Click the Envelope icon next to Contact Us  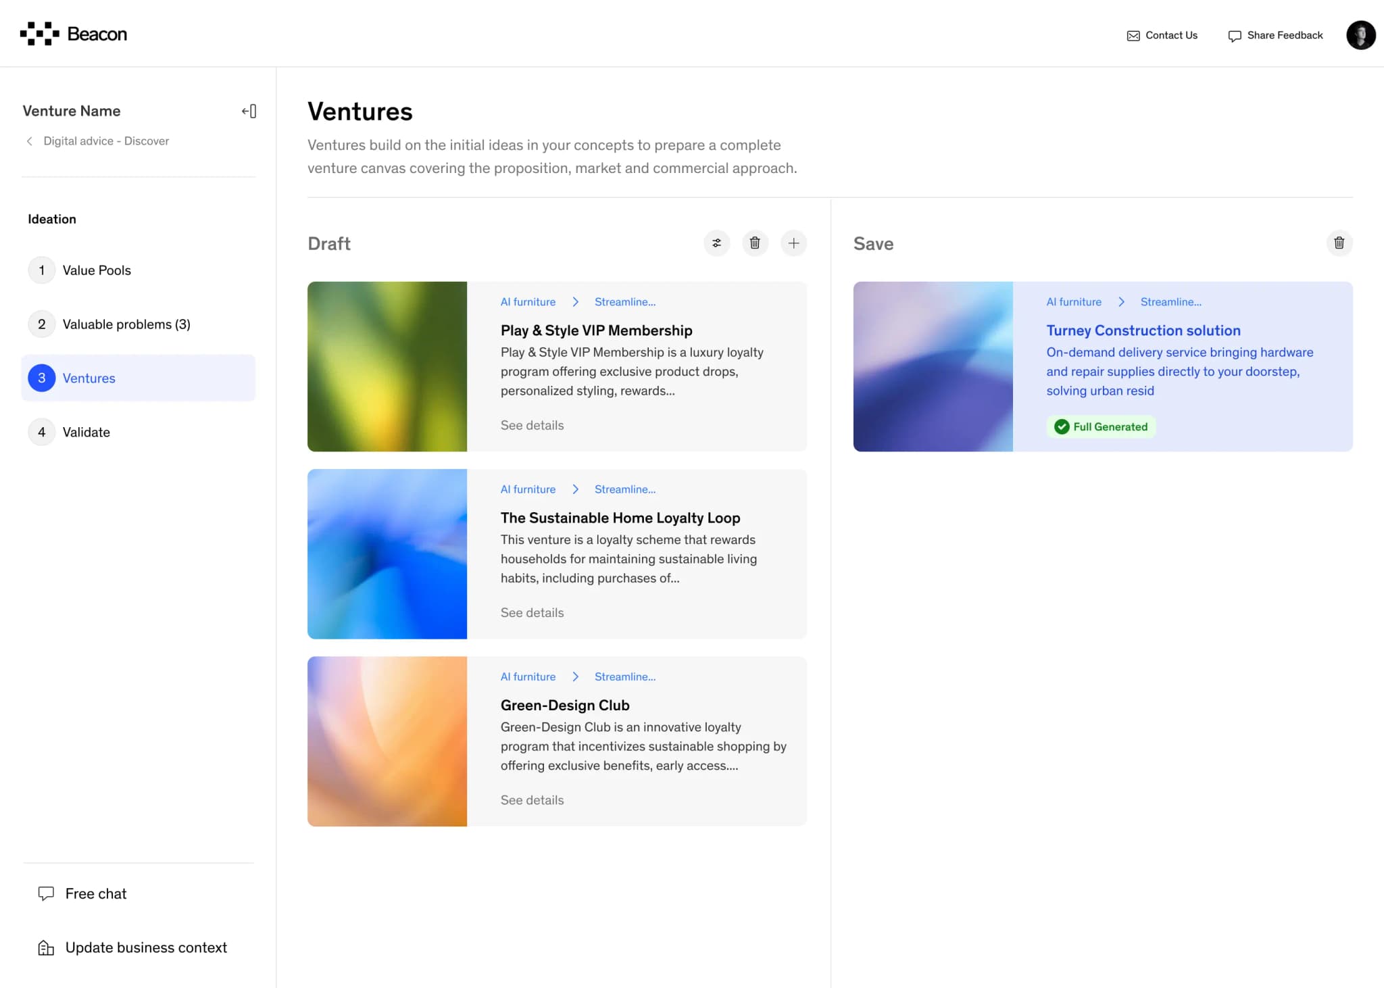(x=1133, y=36)
